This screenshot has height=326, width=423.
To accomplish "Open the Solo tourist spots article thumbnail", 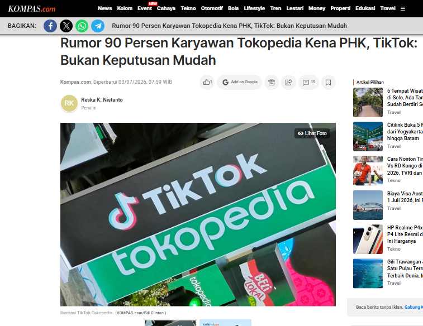I will pyautogui.click(x=368, y=102).
